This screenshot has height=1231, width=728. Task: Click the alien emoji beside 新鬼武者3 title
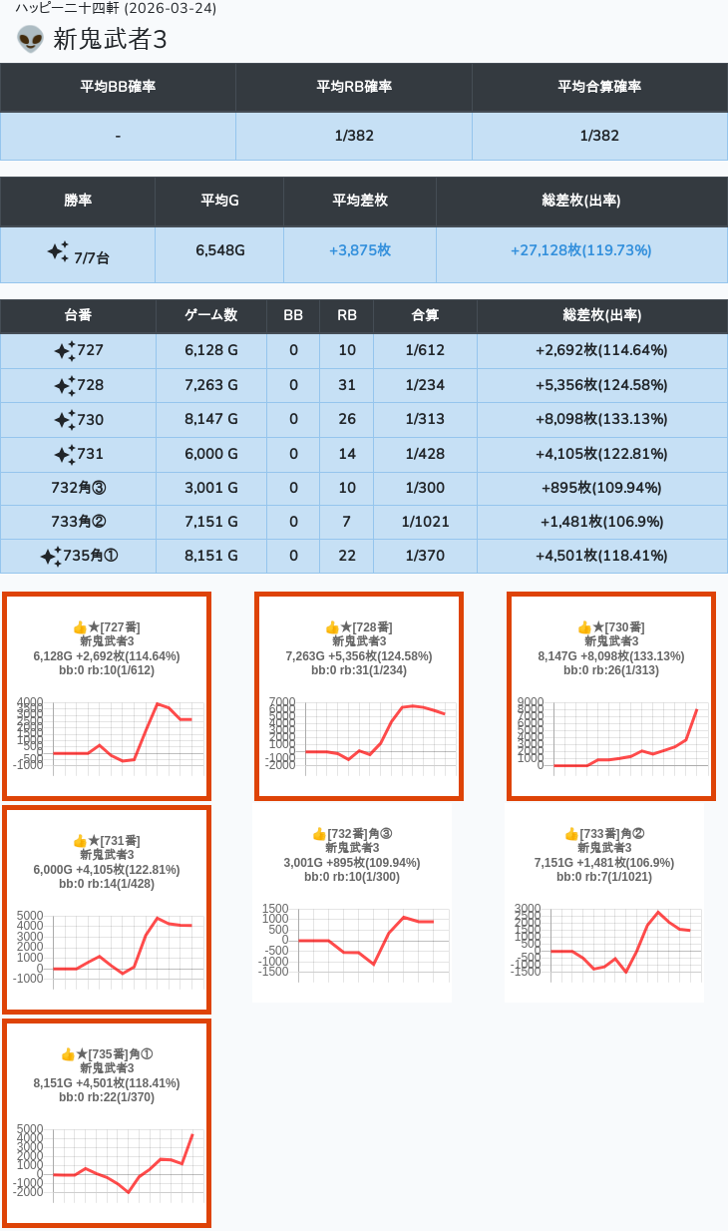coord(31,40)
